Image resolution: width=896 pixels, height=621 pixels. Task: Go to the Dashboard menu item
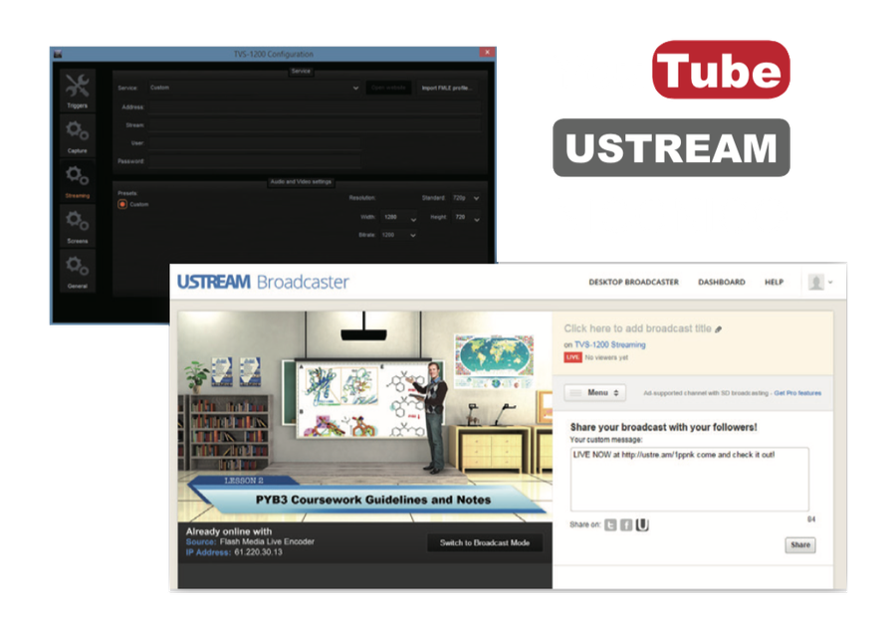[722, 283]
